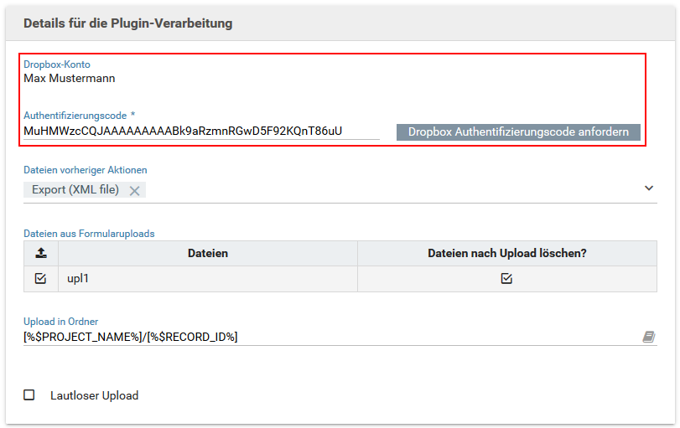The image size is (680, 428).
Task: Click the upload icon in table header
Action: tap(40, 253)
